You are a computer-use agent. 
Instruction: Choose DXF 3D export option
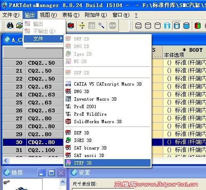click(108, 133)
